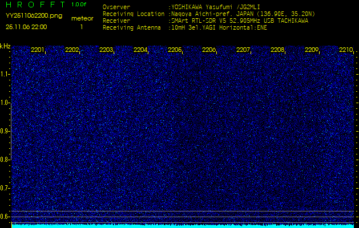Click the 1.1 frequency axis label

pos(5,74)
